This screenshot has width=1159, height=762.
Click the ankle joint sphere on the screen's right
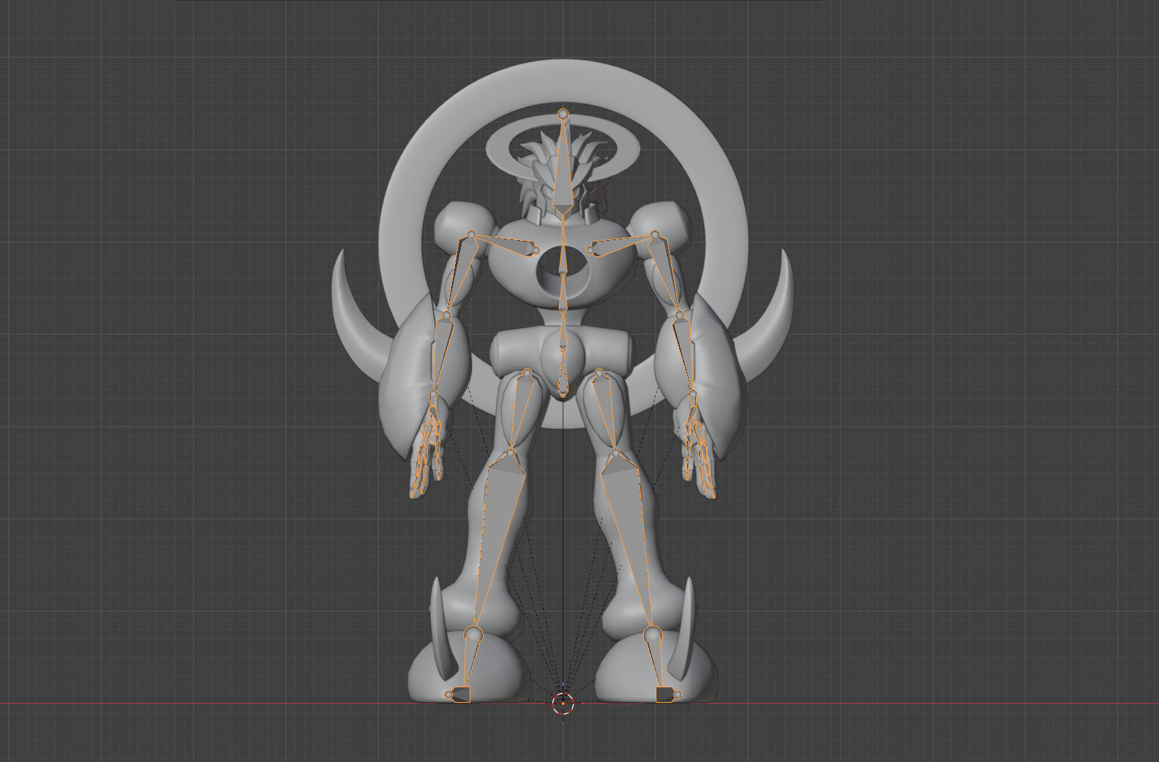653,634
